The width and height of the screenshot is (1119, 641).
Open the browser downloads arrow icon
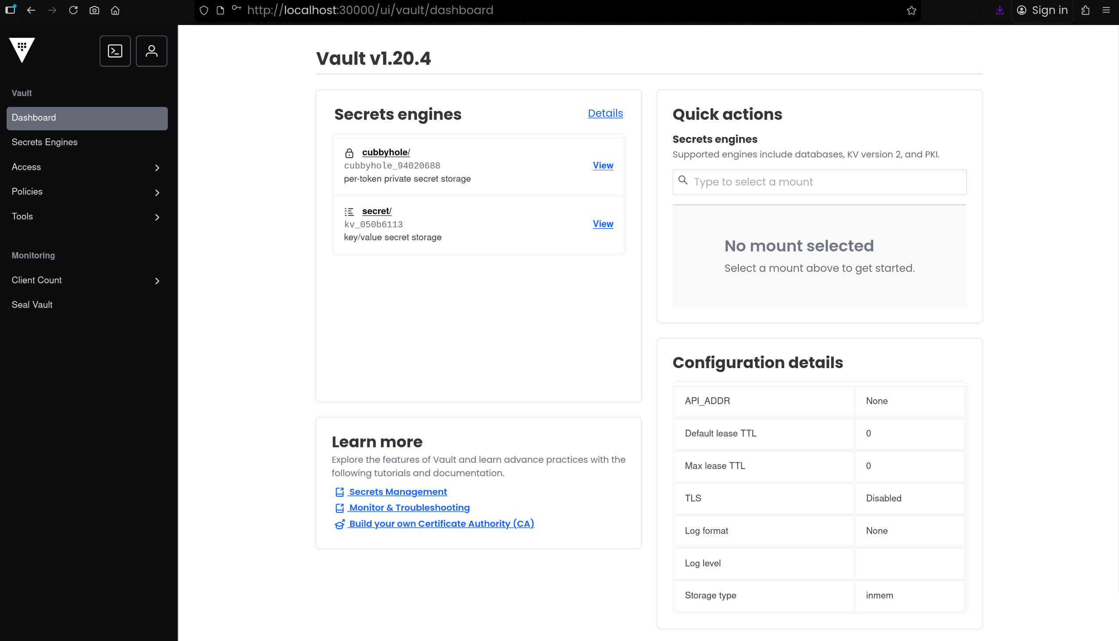(x=999, y=10)
